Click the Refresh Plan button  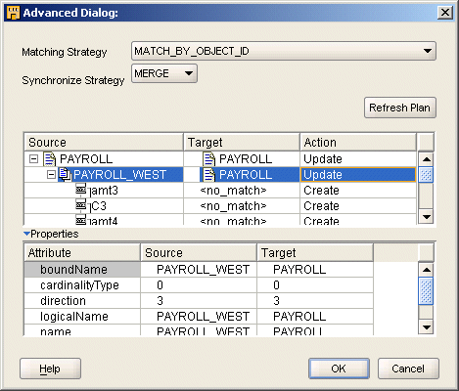tap(400, 108)
